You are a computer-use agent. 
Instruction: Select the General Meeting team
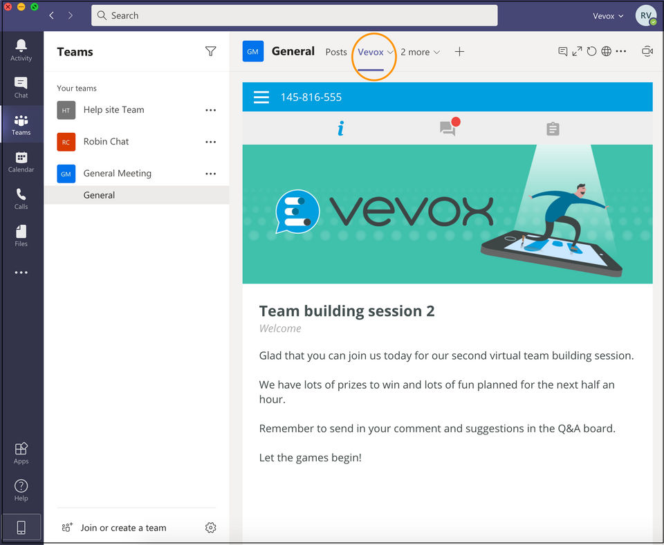coord(136,174)
